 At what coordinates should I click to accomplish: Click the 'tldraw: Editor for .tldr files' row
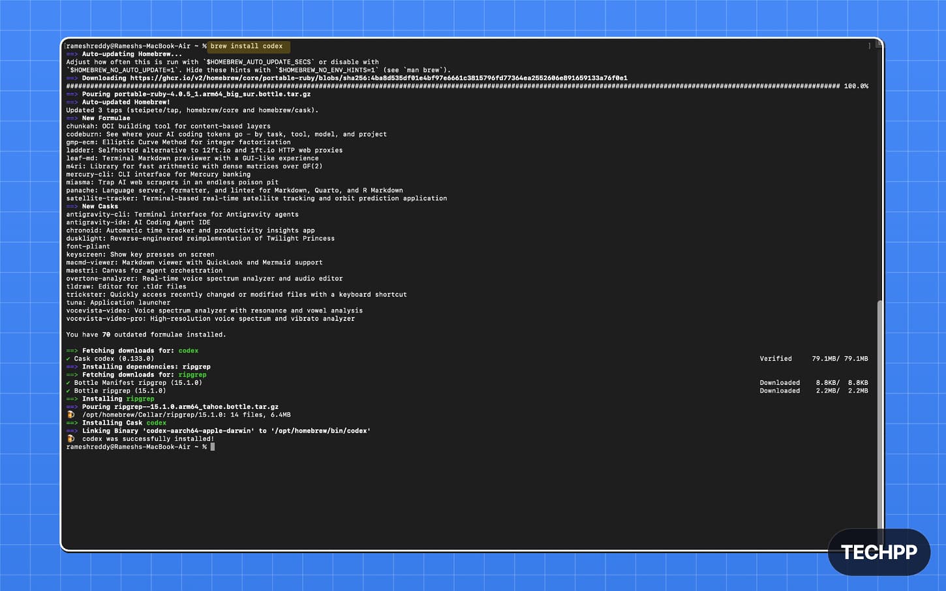coord(126,286)
